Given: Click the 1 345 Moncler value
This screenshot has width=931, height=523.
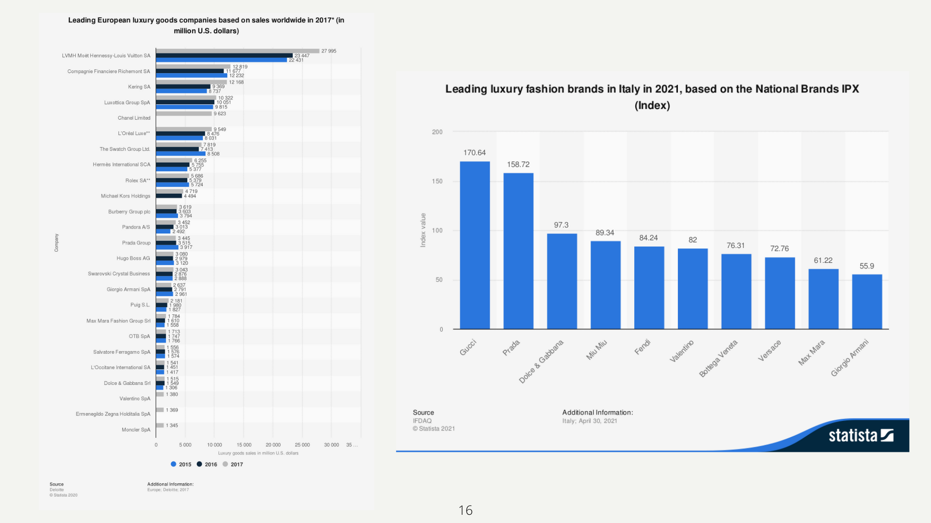Looking at the screenshot, I should 172,426.
